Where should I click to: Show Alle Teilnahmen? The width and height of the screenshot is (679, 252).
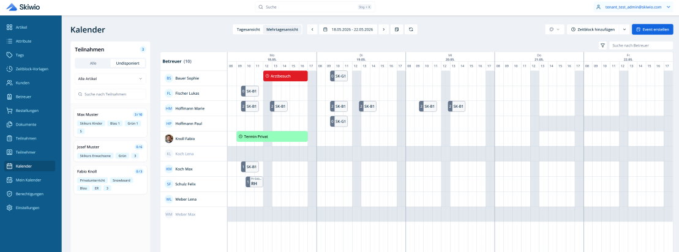pyautogui.click(x=93, y=63)
